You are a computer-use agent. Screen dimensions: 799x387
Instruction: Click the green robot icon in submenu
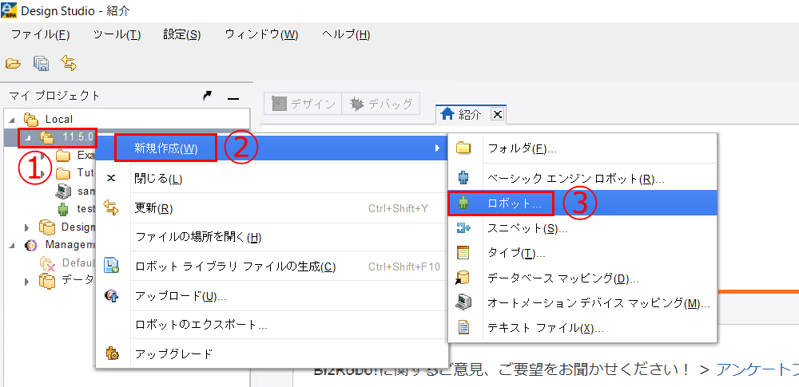point(463,203)
